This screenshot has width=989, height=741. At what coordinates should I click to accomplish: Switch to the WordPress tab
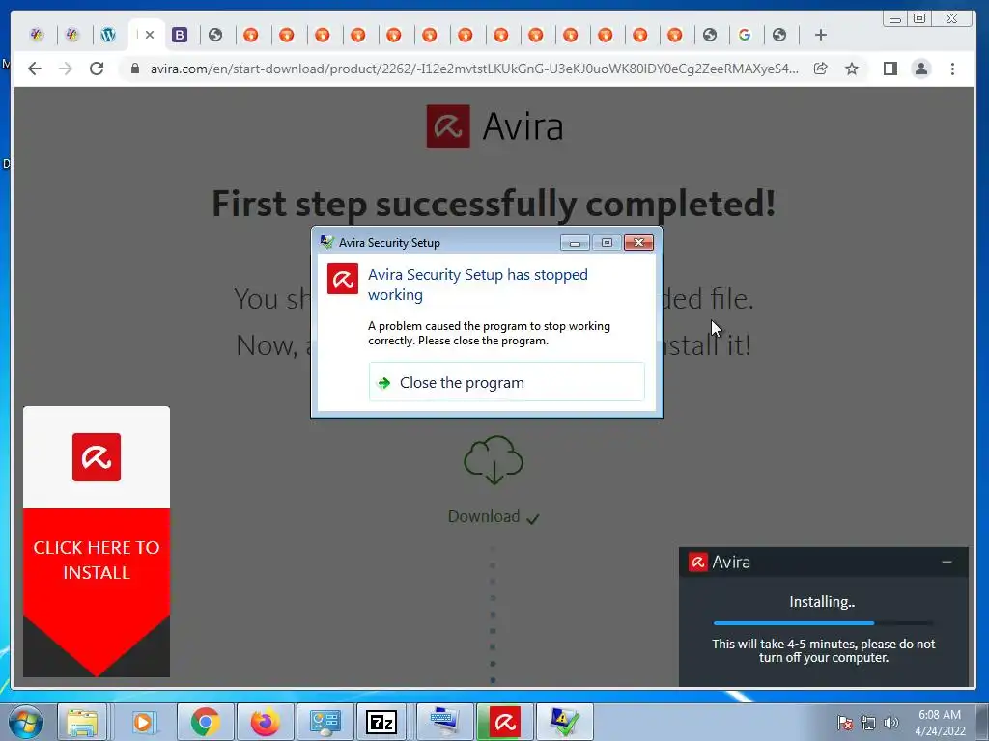click(x=108, y=36)
